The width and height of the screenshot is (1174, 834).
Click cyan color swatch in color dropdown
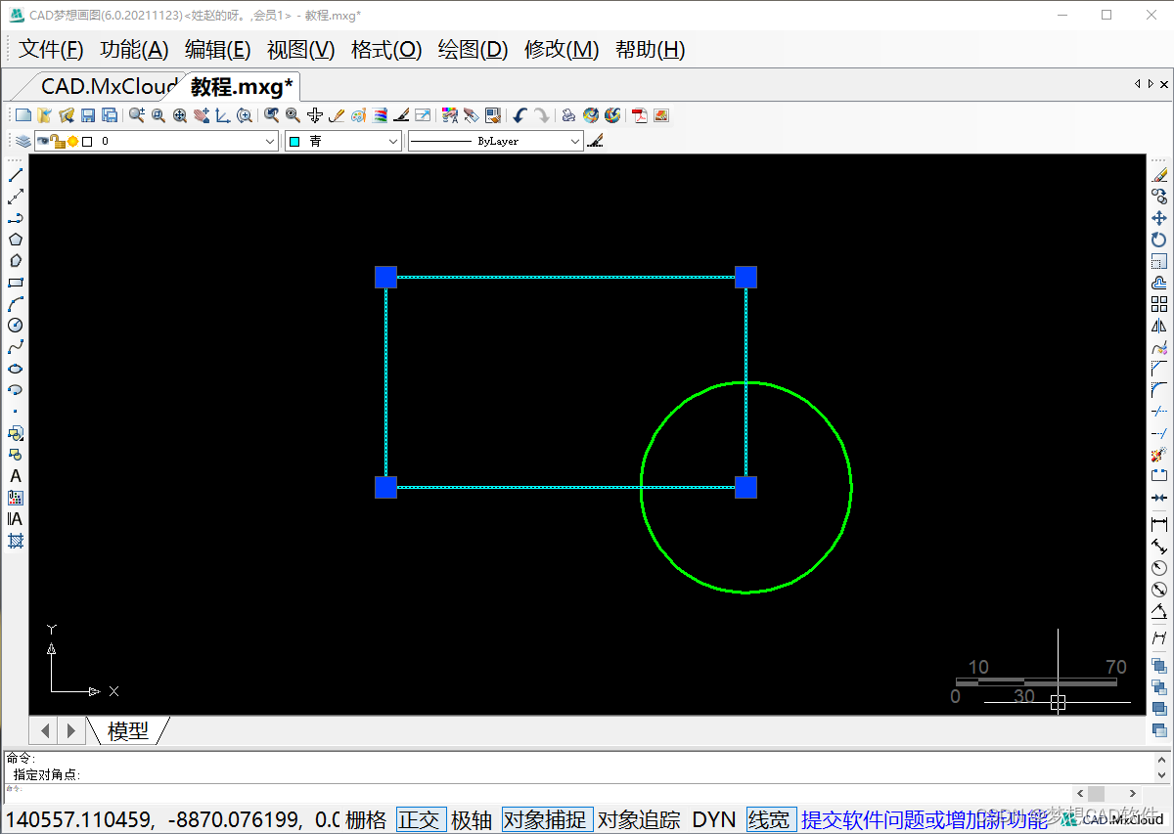click(x=294, y=141)
